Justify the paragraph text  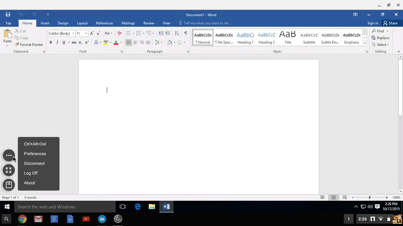point(148,42)
